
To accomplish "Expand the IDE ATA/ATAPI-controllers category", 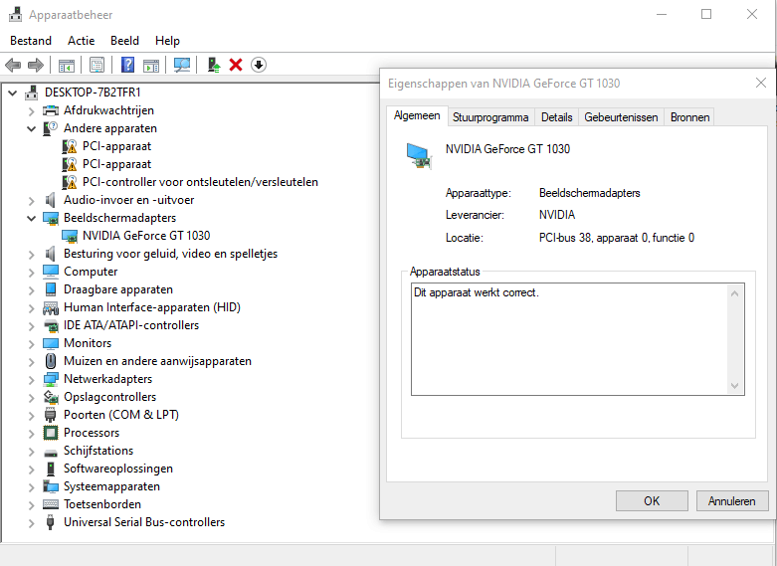I will tap(31, 325).
